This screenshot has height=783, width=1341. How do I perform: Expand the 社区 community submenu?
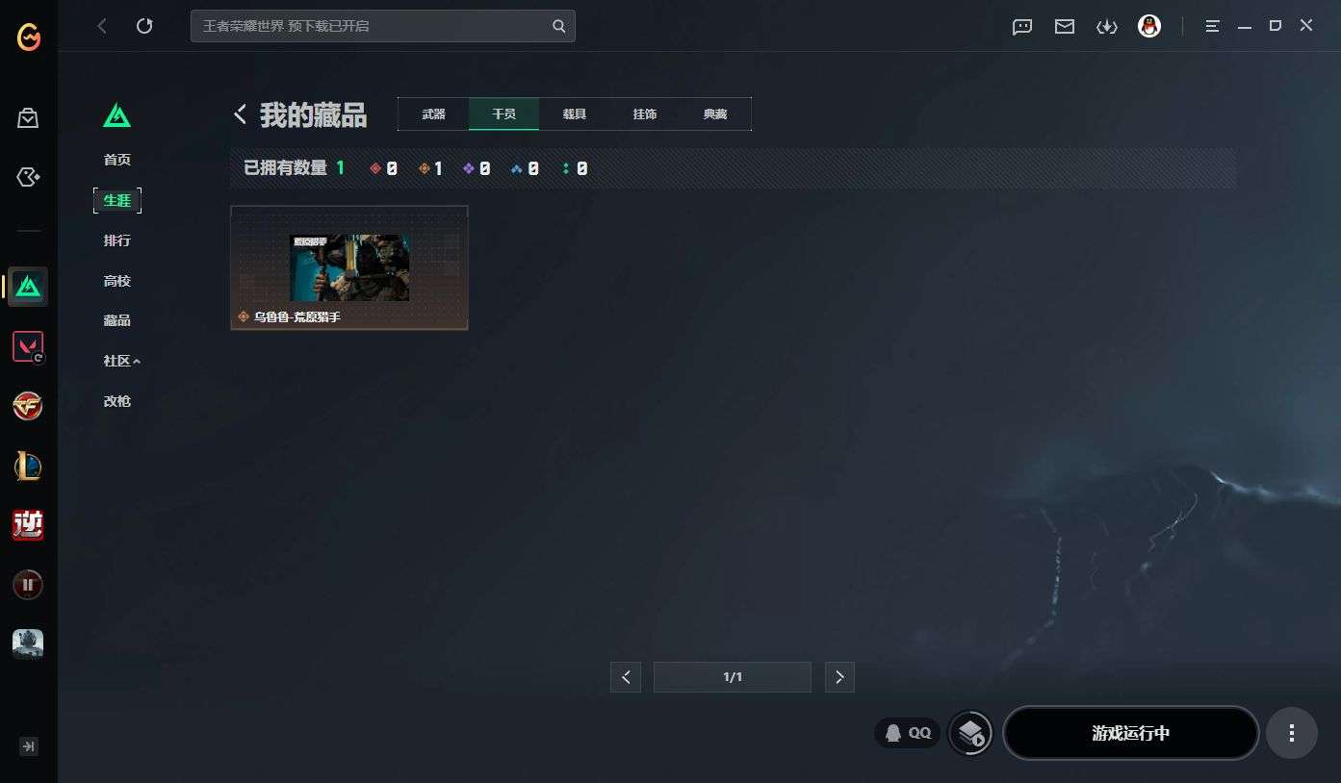click(x=122, y=361)
